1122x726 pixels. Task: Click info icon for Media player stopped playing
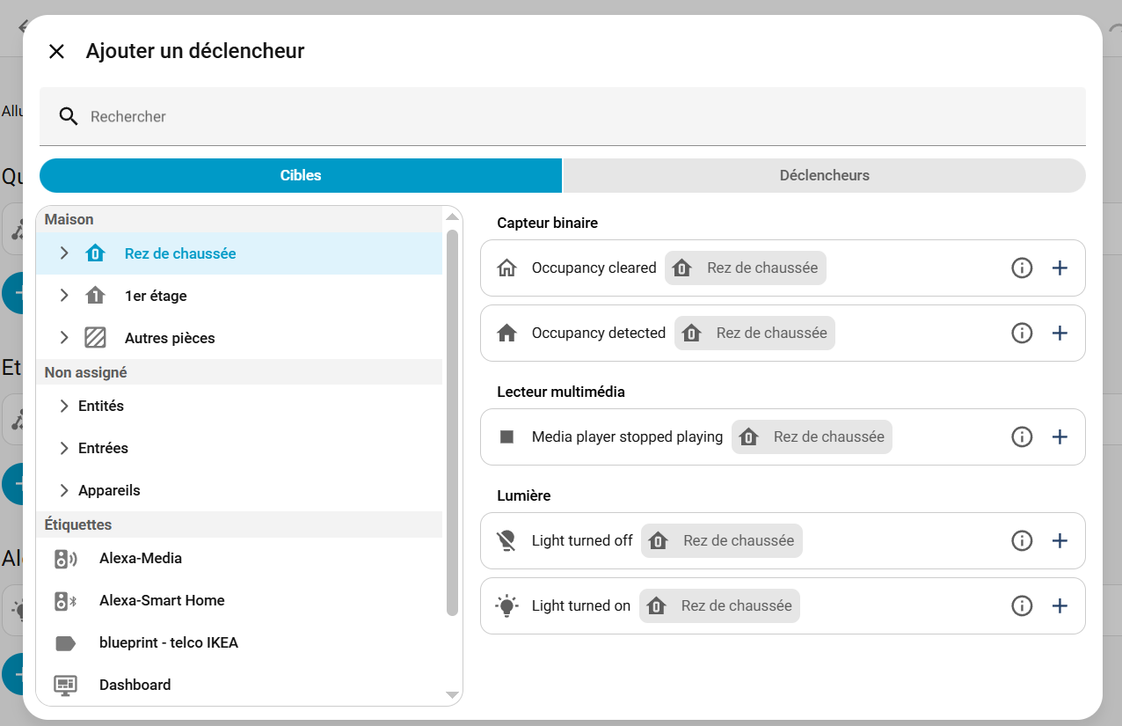1021,437
